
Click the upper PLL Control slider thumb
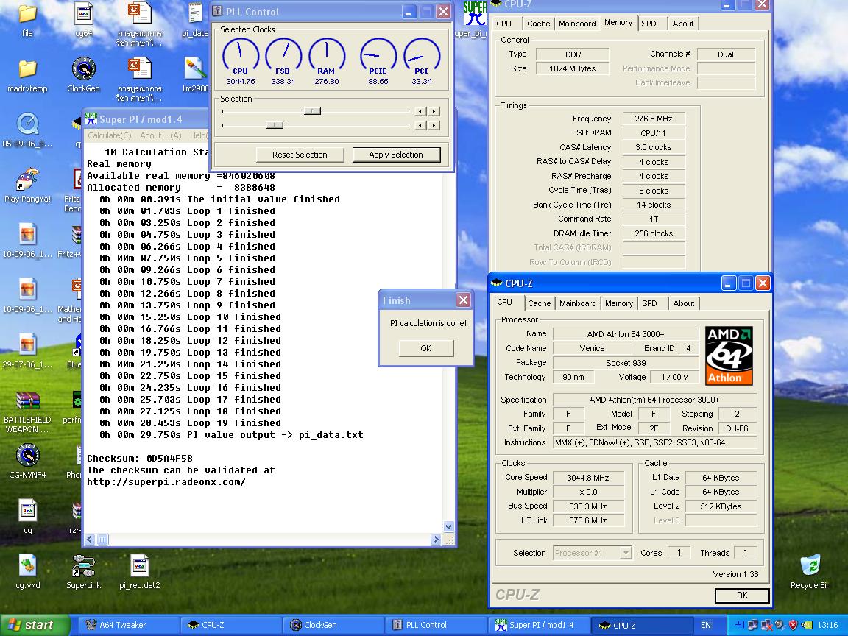tap(312, 111)
